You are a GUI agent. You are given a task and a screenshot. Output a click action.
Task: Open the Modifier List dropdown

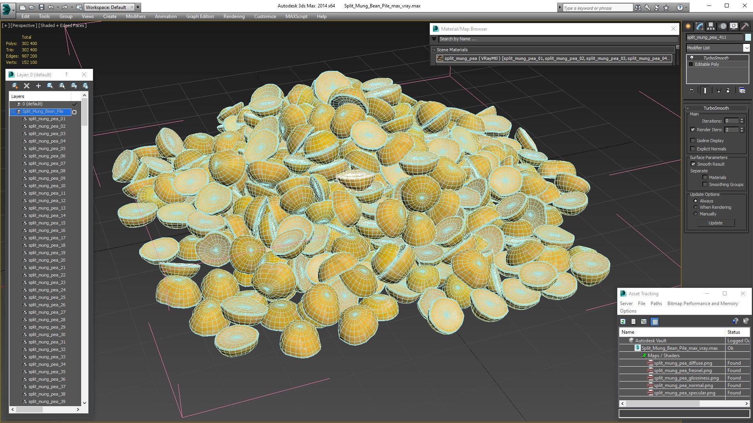point(746,48)
